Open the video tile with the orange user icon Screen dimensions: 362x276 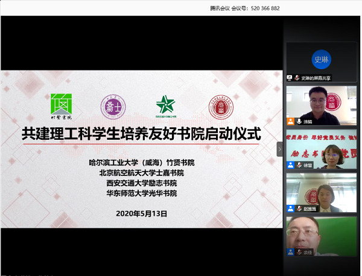tap(322, 105)
